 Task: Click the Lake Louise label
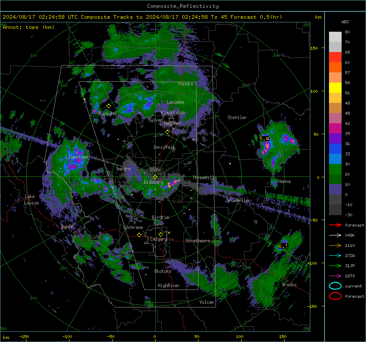31,200
